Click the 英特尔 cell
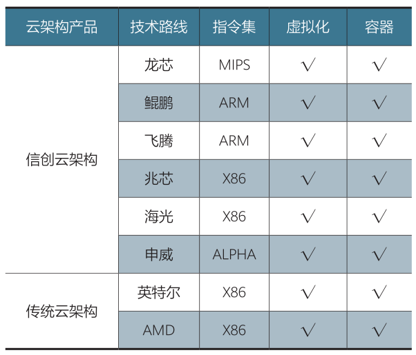Image resolution: width=416 pixels, height=355 pixels. click(x=159, y=292)
